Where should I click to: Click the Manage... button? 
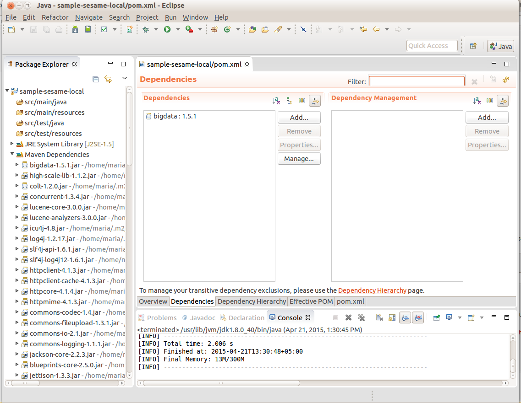299,159
